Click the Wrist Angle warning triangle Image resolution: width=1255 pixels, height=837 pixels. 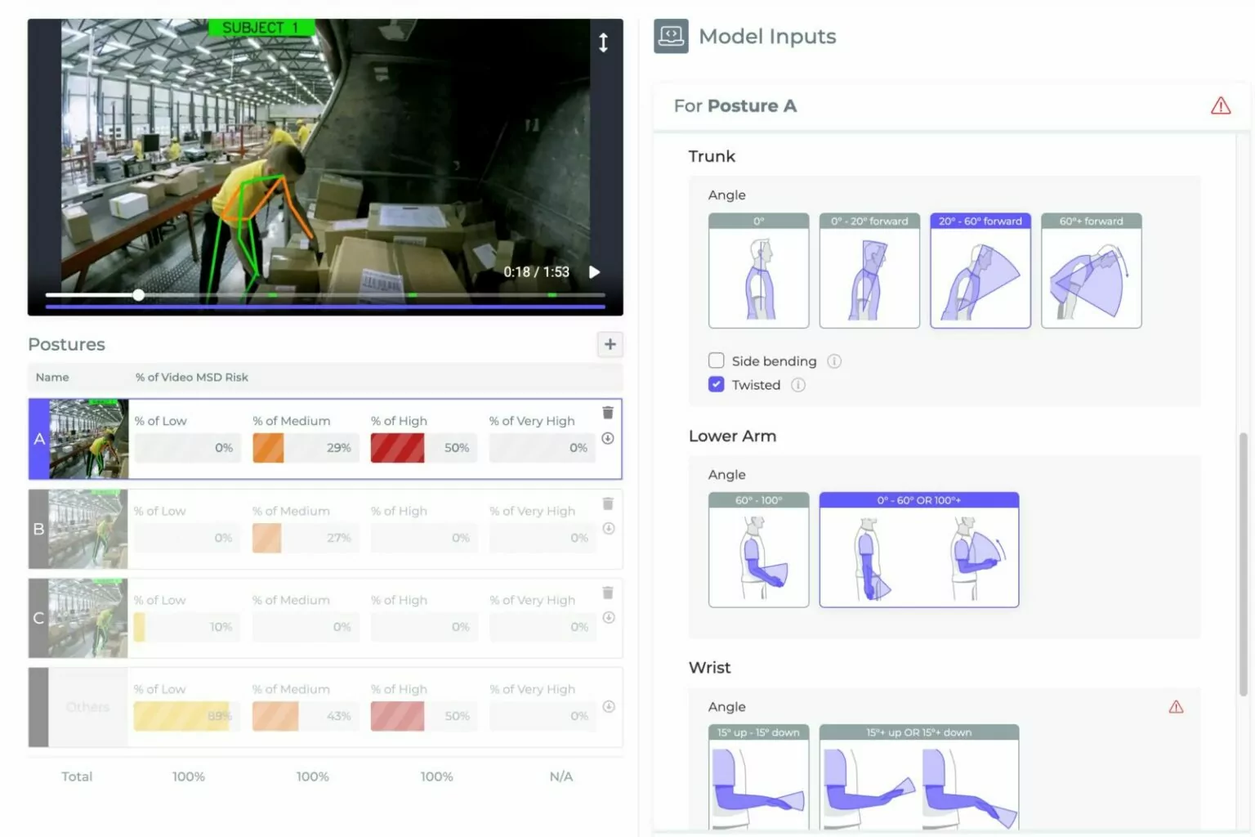pos(1176,707)
